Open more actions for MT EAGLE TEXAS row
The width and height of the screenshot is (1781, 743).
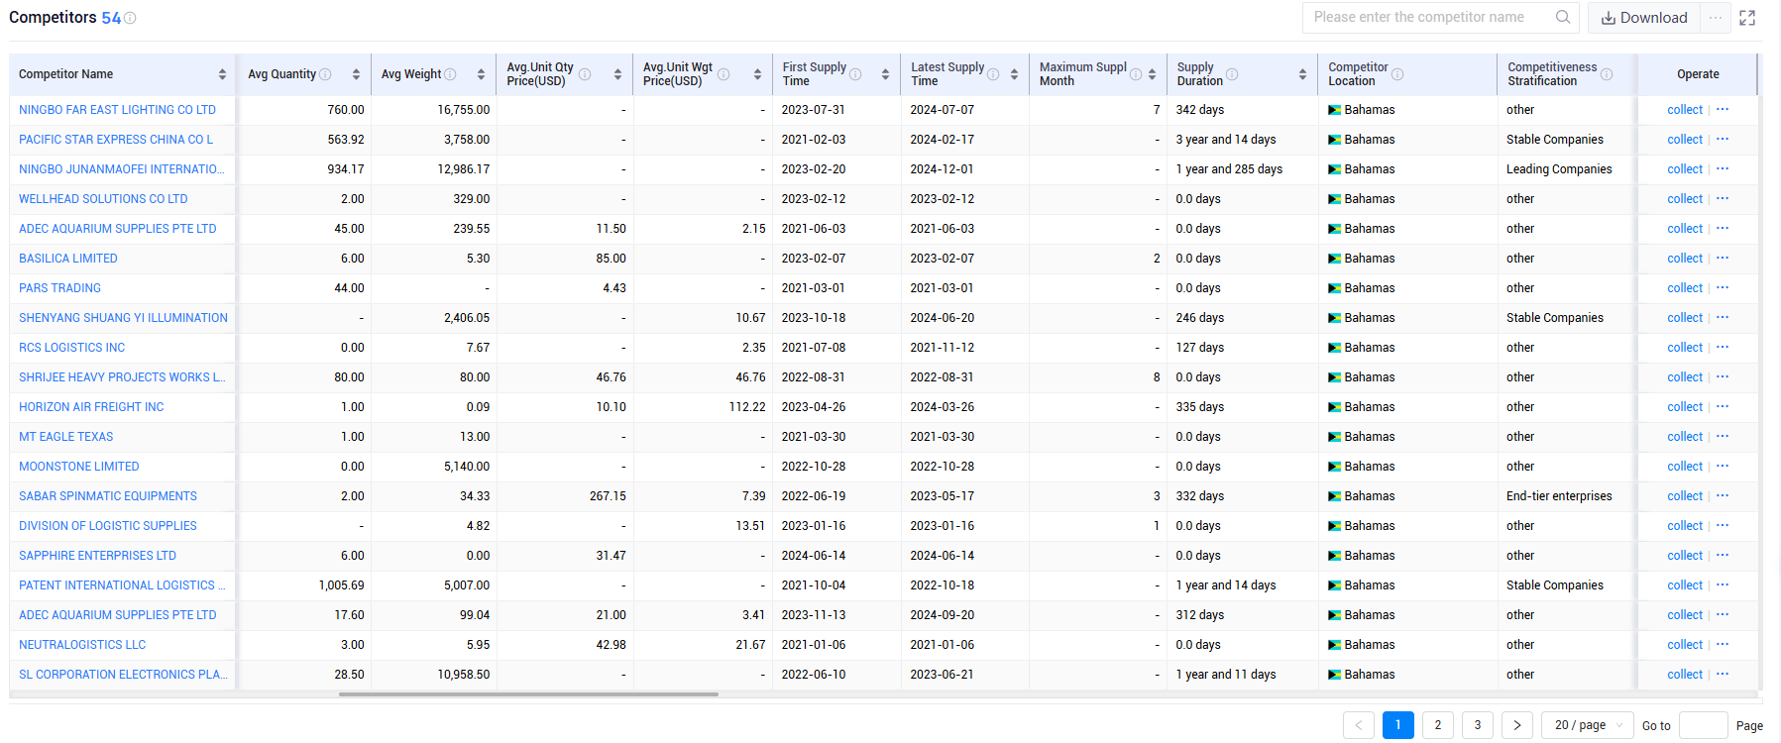pyautogui.click(x=1723, y=437)
